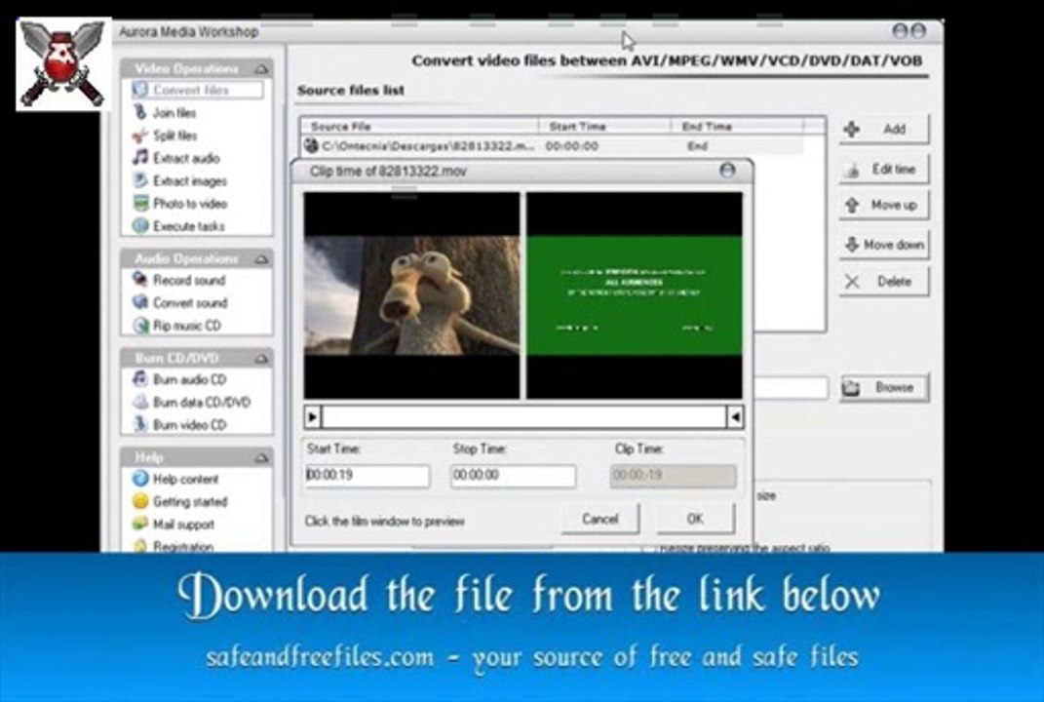Viewport: 1044px width, 702px height.
Task: Click the Edit time button
Action: [x=883, y=170]
